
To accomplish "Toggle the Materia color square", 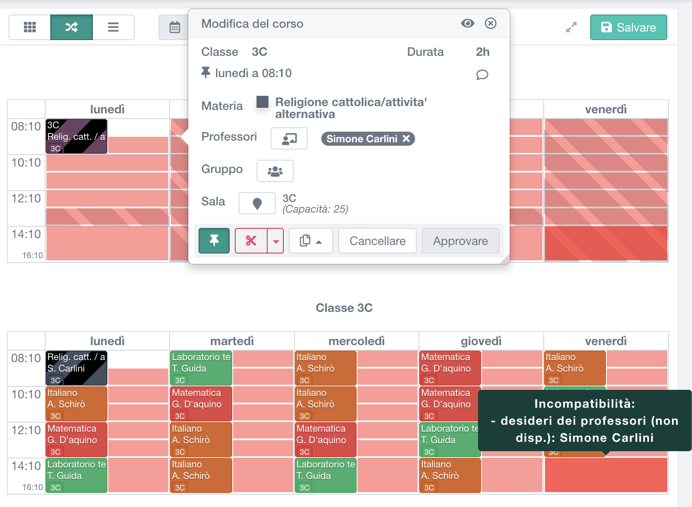I will 262,102.
